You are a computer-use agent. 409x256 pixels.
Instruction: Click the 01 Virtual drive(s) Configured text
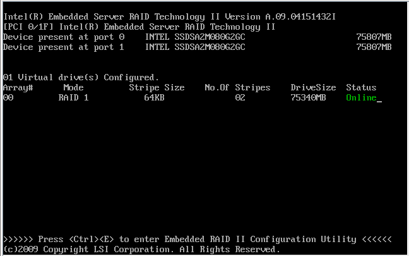[x=81, y=77]
